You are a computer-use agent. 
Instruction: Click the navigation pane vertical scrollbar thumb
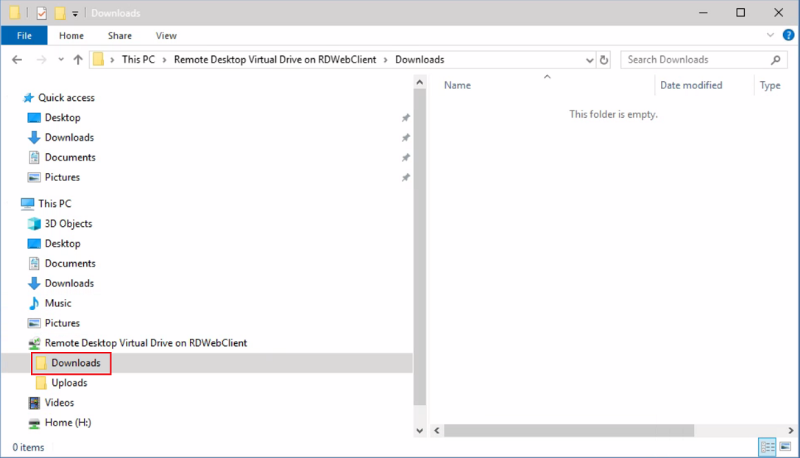pos(420,247)
